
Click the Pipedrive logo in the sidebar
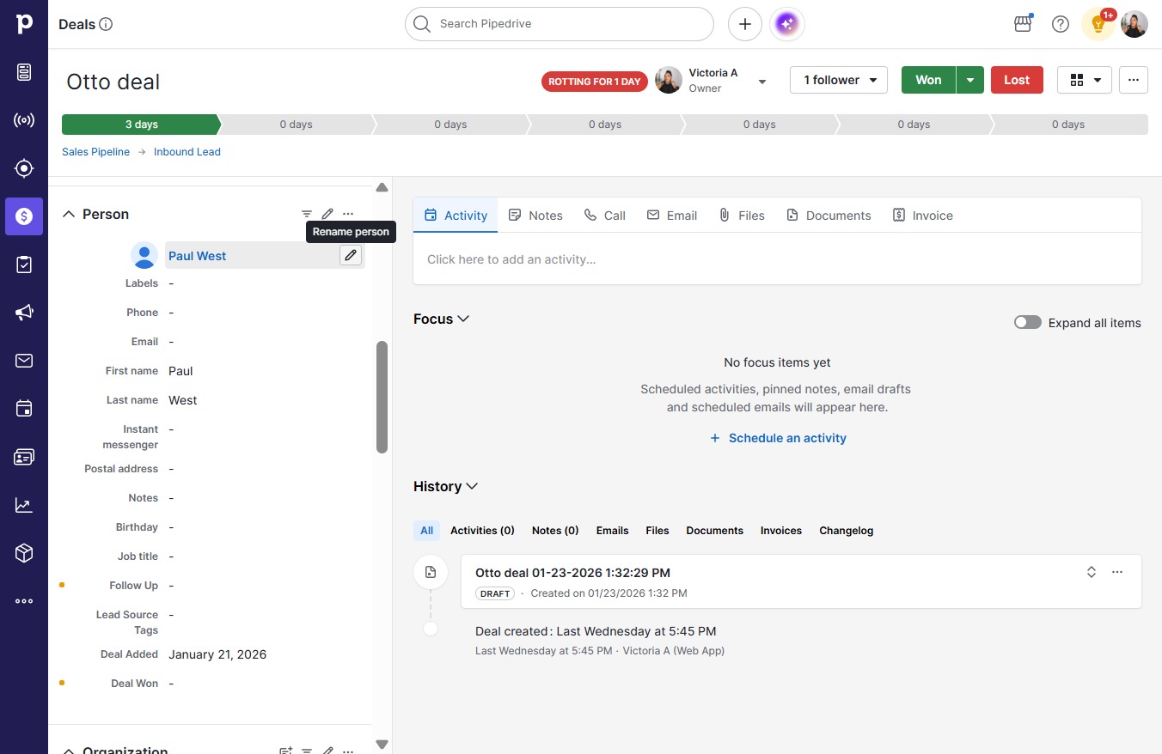24,24
